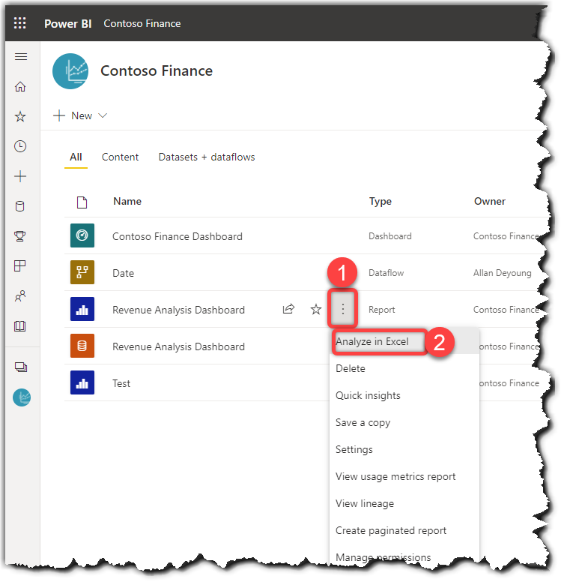Open Revenue Analysis Dashboard report link

178,310
